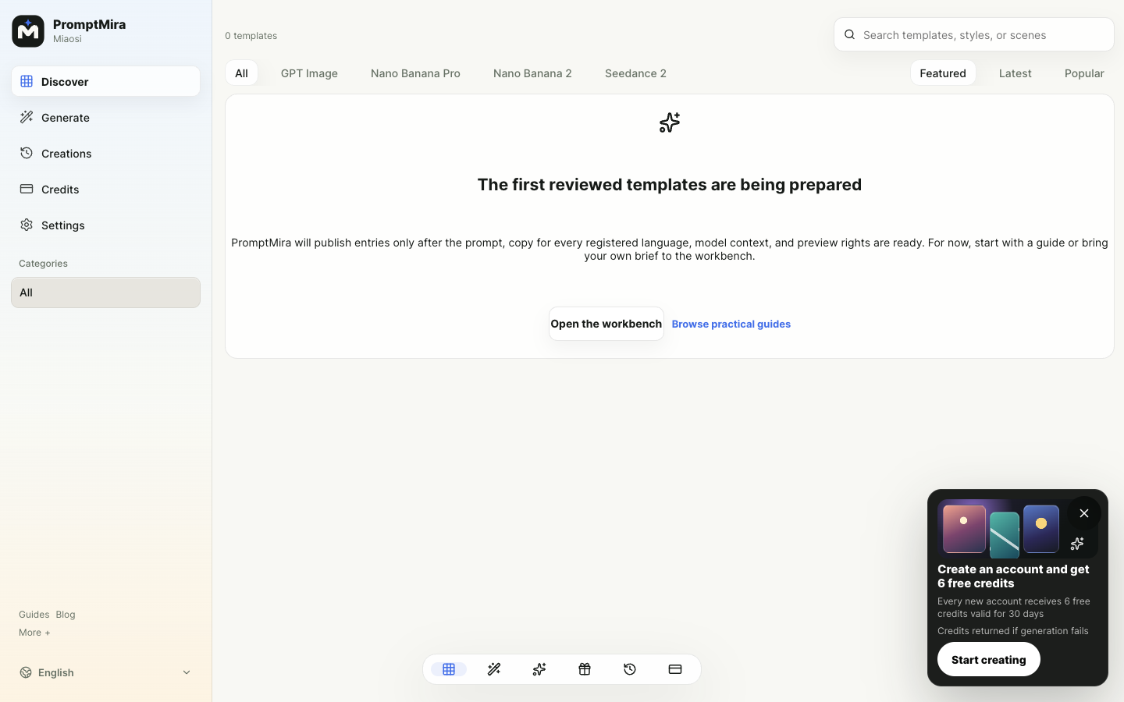
Task: Select the All model tab
Action: [241, 73]
